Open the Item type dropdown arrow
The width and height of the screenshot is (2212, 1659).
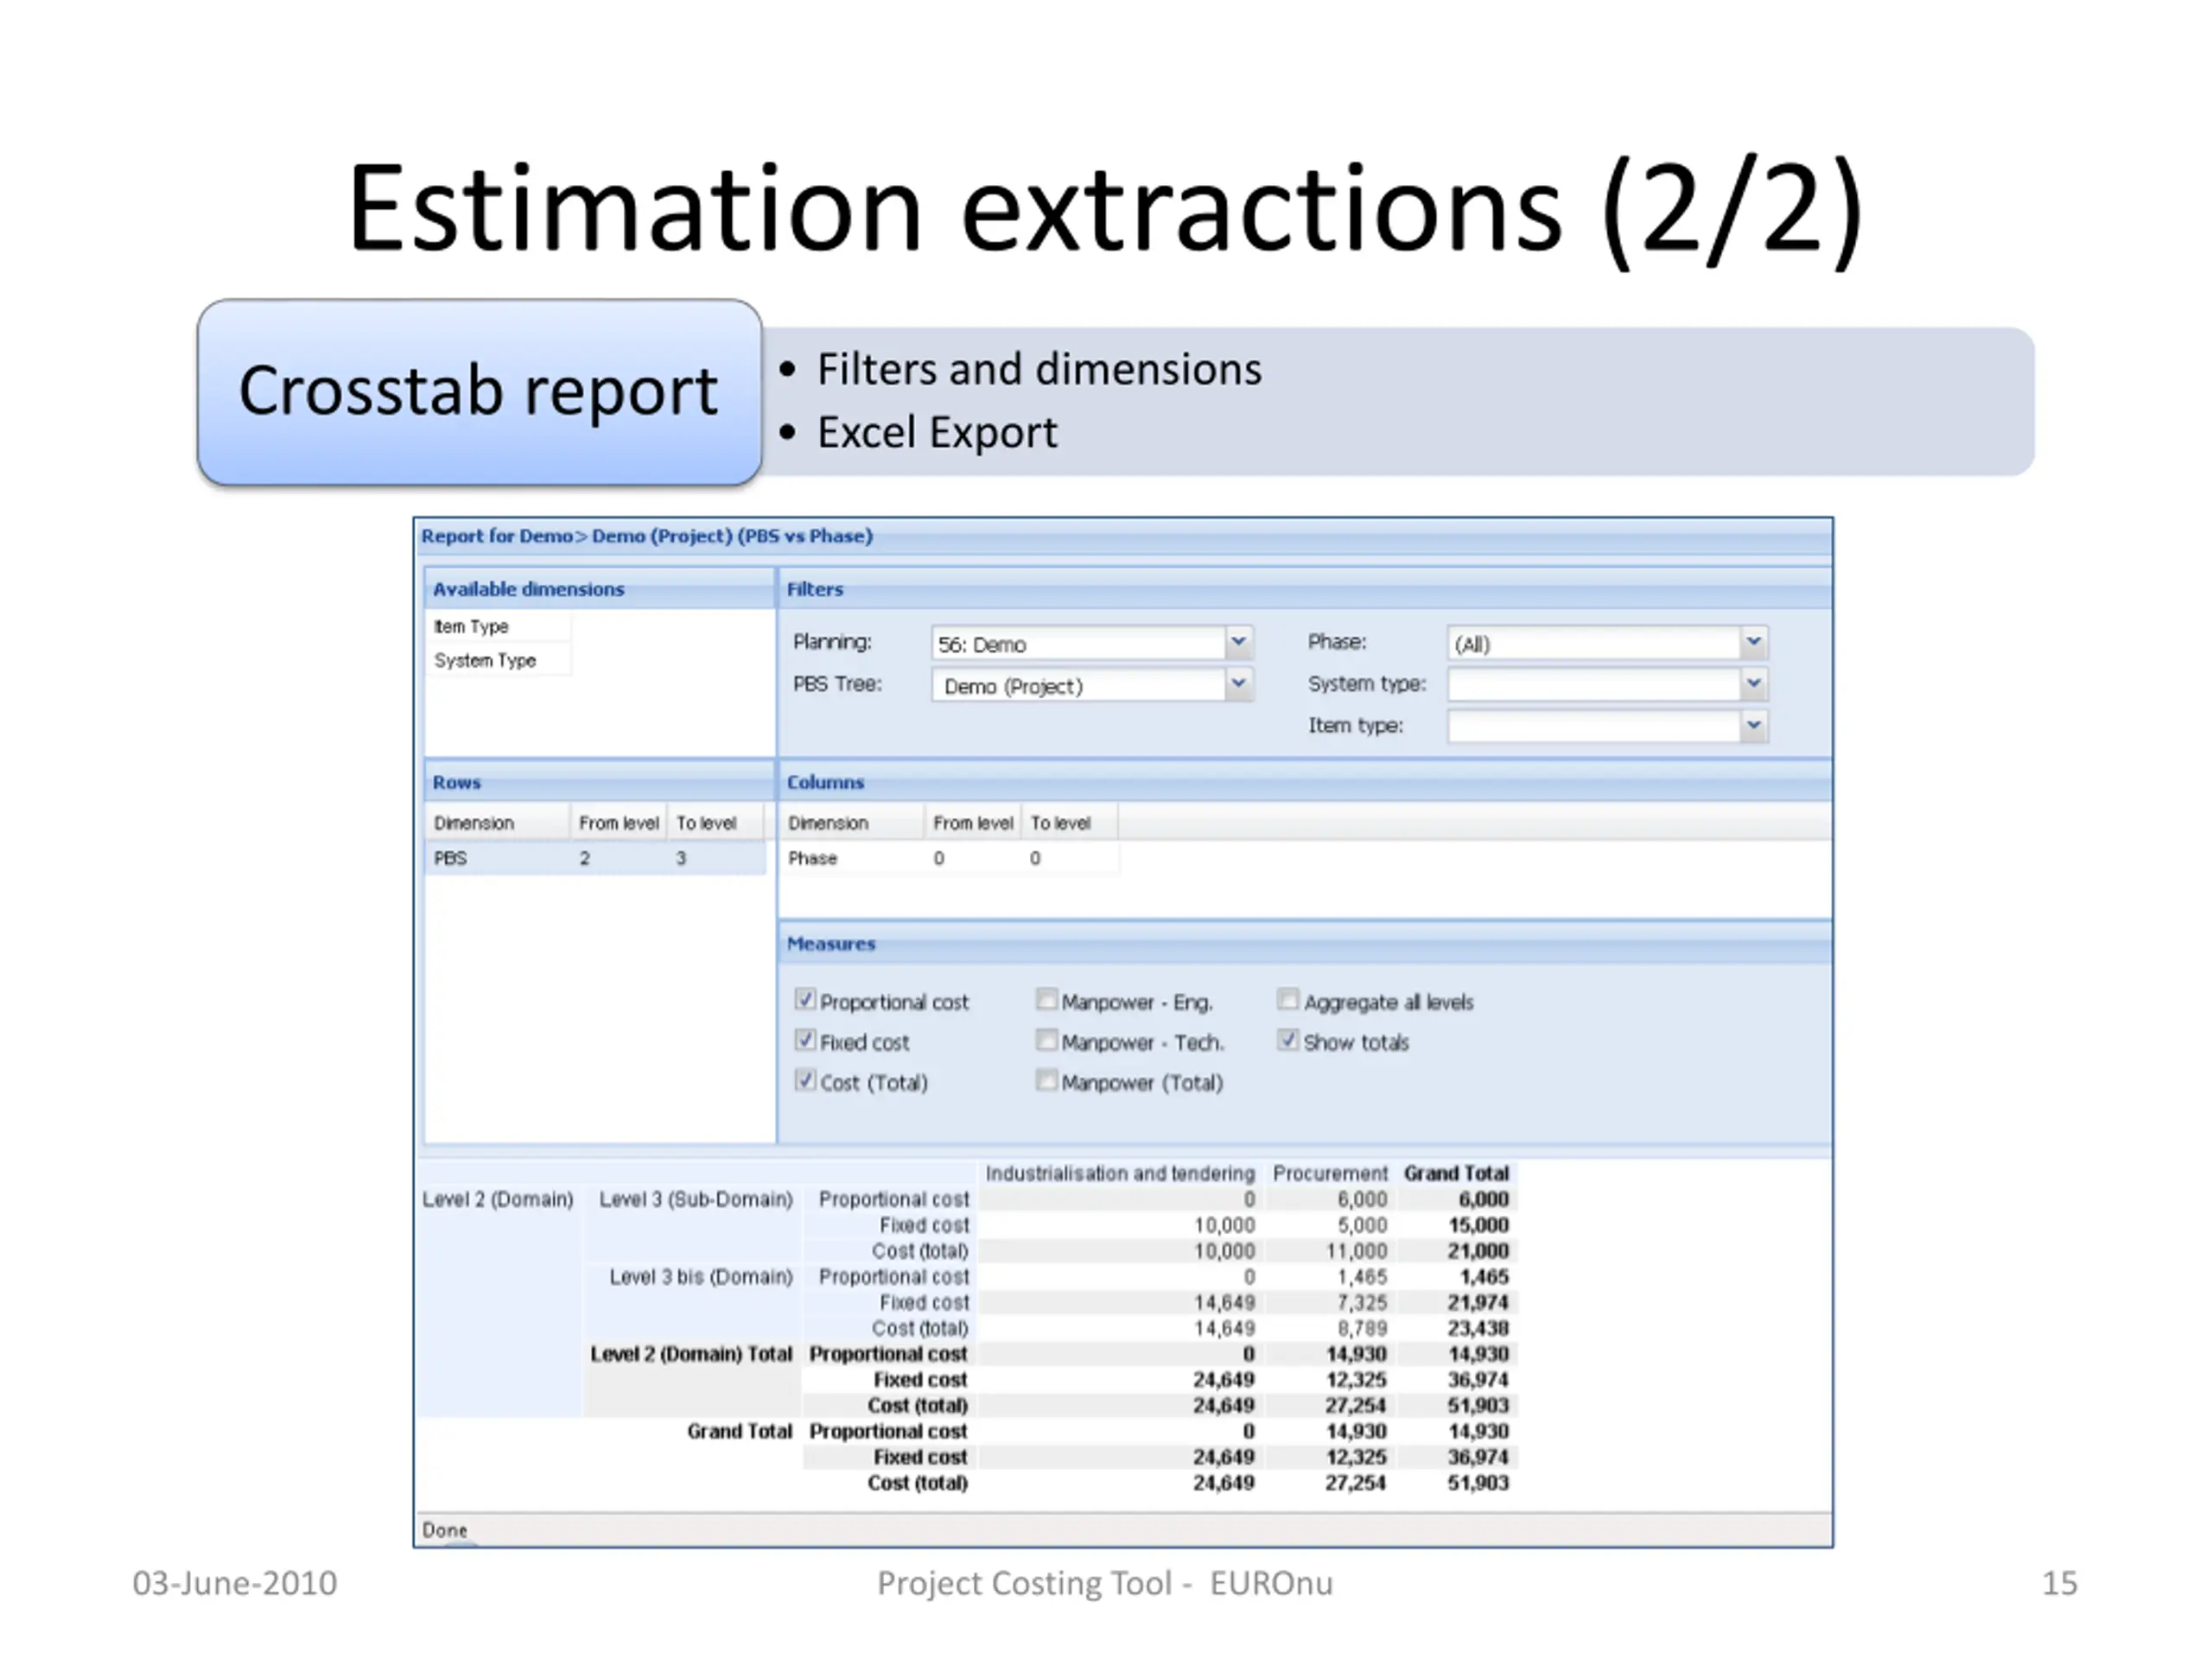point(1753,726)
